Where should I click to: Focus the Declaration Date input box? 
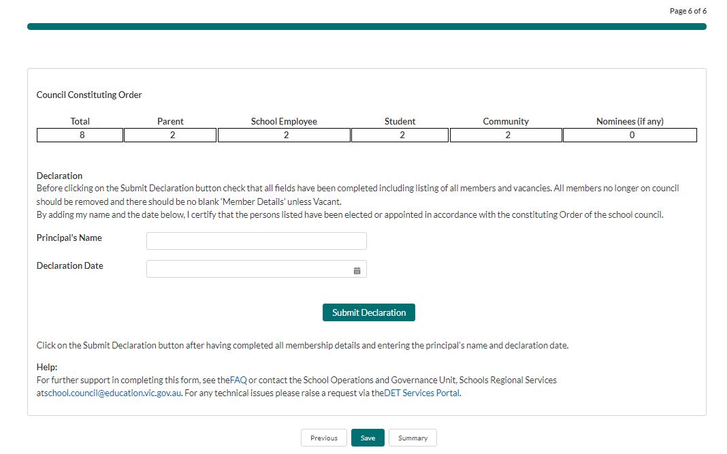[x=248, y=269]
